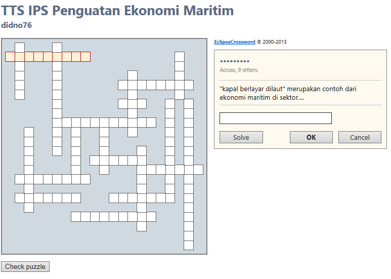Click top cell above sixth highlighted cell
391x279 pixels.
(x=57, y=47)
